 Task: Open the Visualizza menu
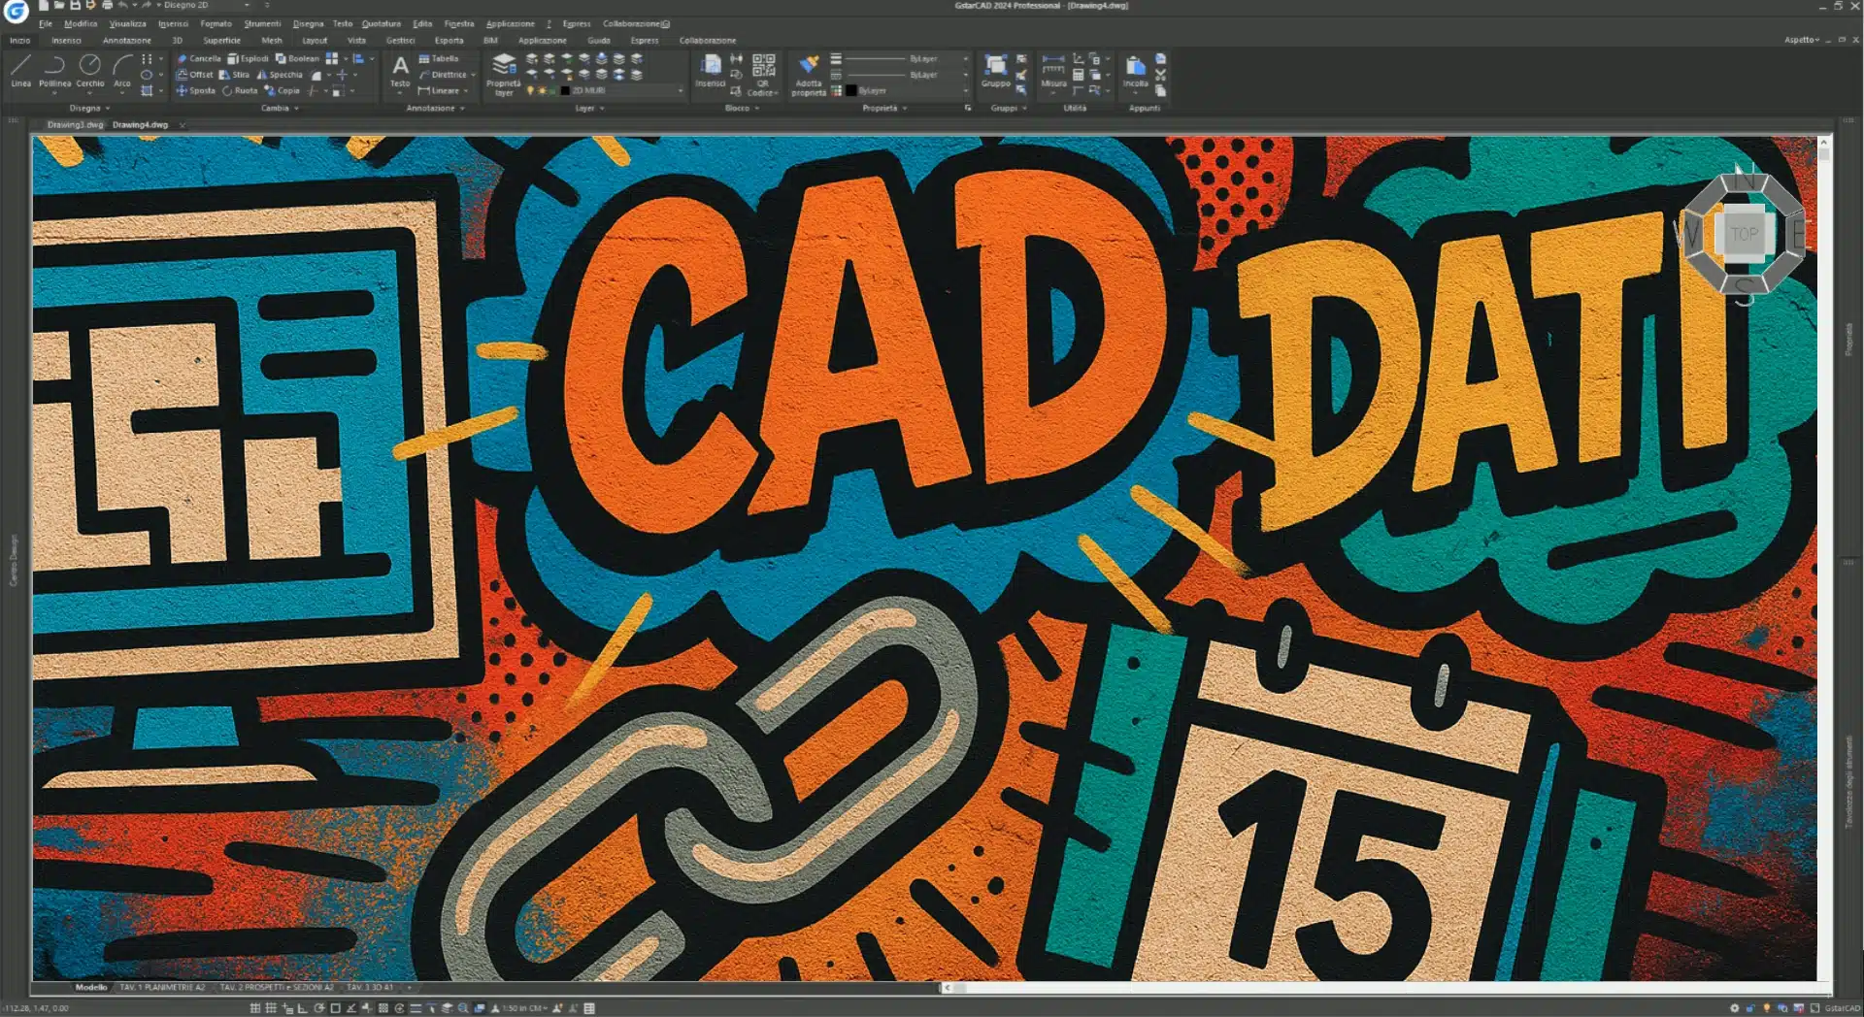pos(127,23)
